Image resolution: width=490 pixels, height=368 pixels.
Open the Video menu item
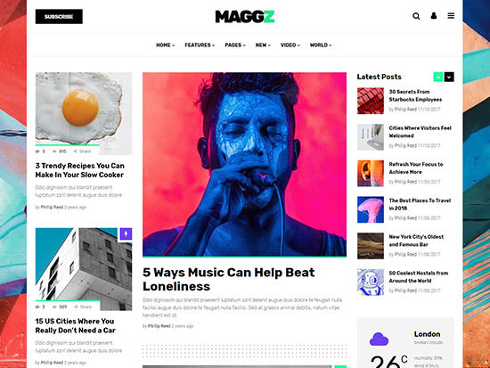(290, 45)
